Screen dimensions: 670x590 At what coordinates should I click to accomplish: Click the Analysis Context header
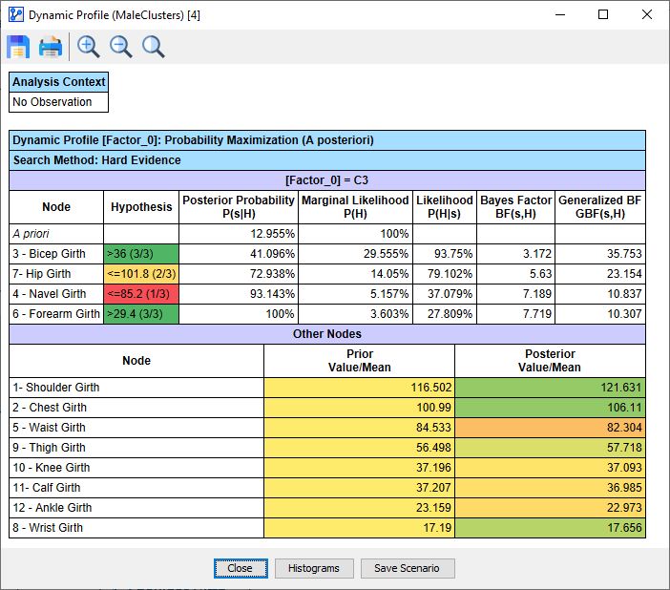pyautogui.click(x=59, y=82)
